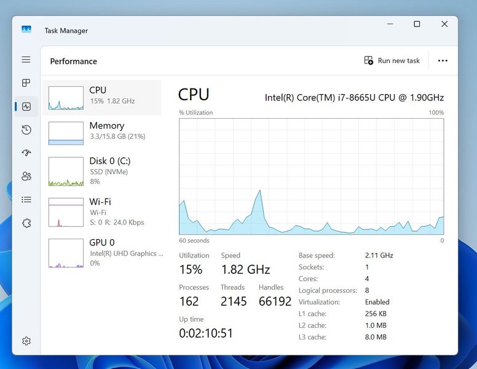The width and height of the screenshot is (477, 369).
Task: Click the Intel(R) UHD Graphics text
Action: point(127,253)
